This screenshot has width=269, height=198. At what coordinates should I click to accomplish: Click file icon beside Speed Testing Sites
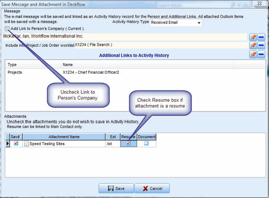pos(26,143)
